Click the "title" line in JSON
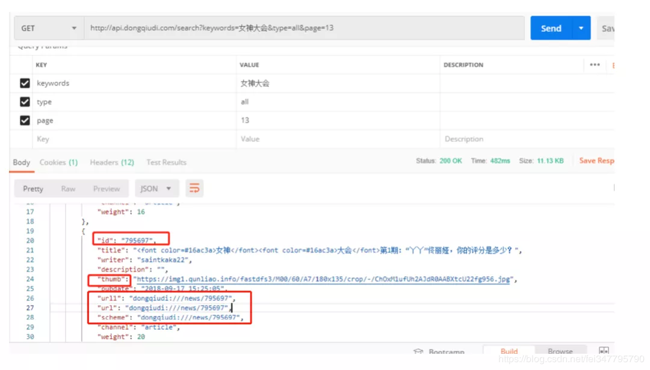 click(x=310, y=250)
